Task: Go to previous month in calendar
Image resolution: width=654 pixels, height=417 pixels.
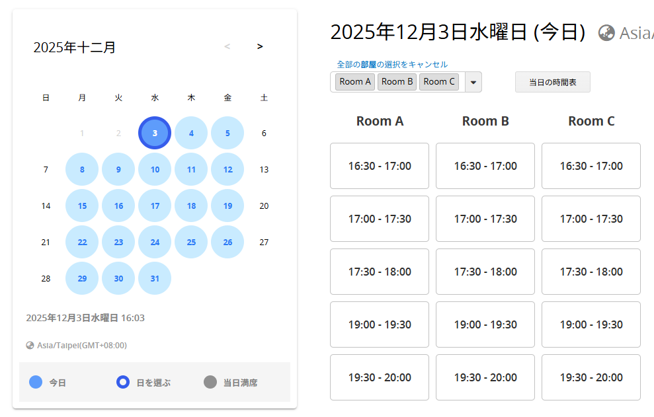Action: (x=227, y=46)
